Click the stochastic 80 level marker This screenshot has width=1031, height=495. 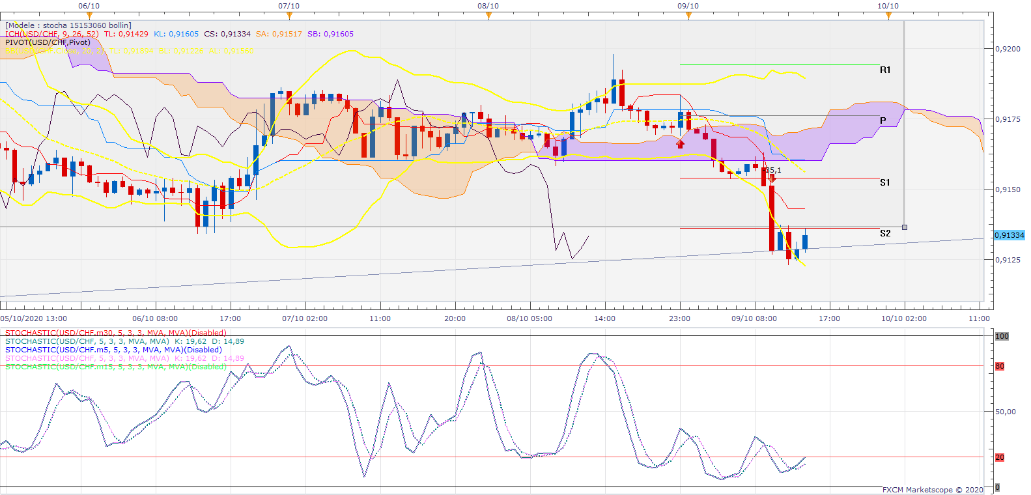pos(1000,366)
